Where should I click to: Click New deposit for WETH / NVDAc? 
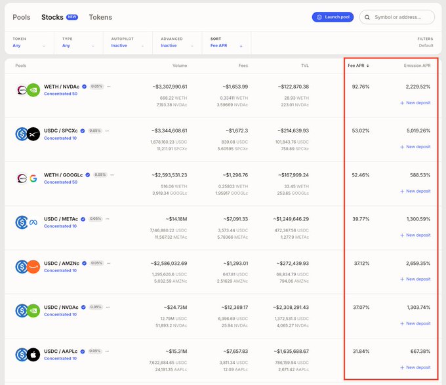[415, 103]
